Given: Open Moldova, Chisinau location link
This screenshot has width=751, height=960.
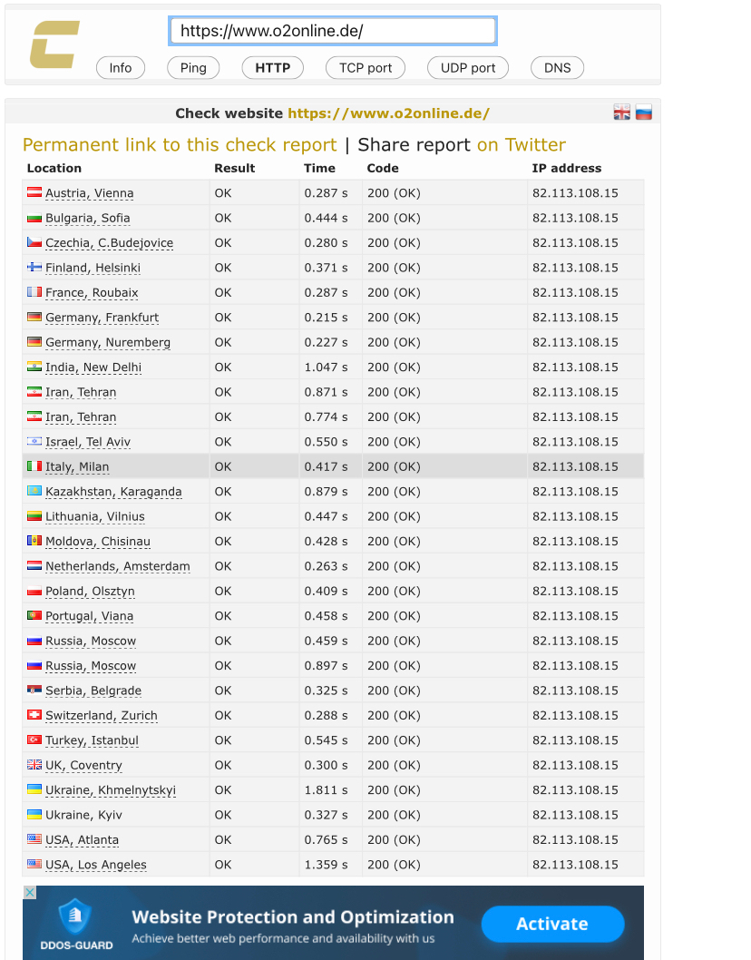Looking at the screenshot, I should [98, 542].
